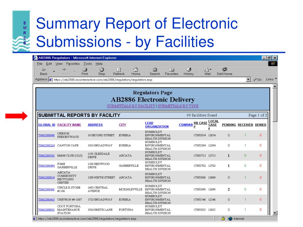The image size is (303, 227).
Task: Open facility link T0602300494
Action: pyautogui.click(x=46, y=166)
